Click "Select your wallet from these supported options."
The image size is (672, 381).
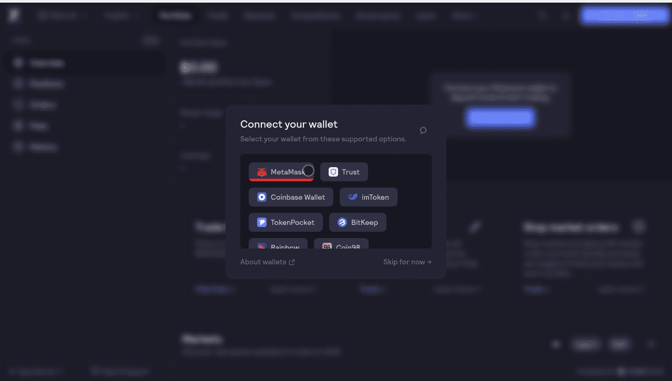[323, 139]
